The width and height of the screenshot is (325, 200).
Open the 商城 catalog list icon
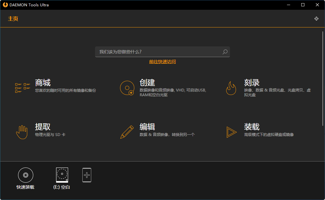click(x=22, y=88)
